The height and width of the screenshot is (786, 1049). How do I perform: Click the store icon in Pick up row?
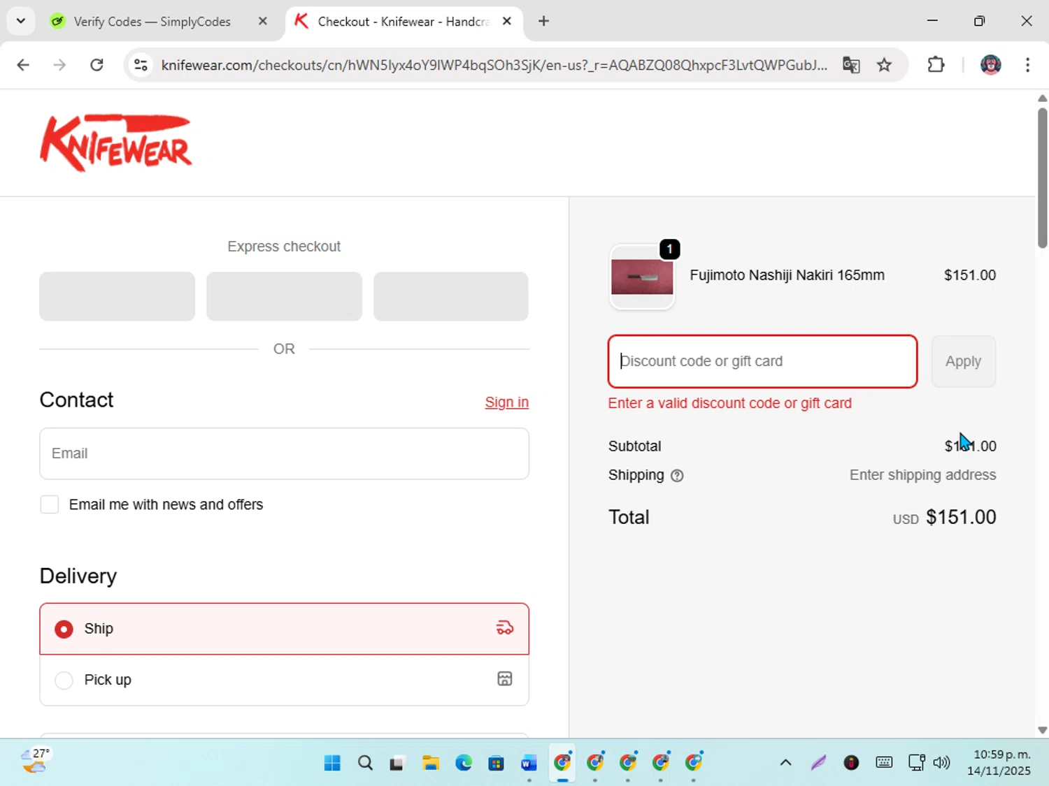point(505,679)
